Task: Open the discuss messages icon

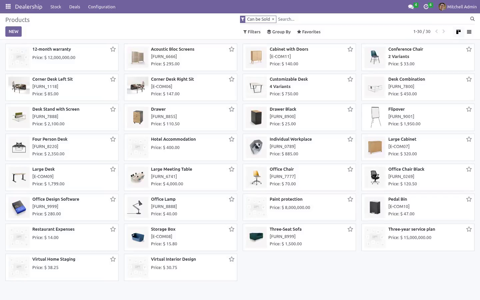Action: (x=411, y=7)
